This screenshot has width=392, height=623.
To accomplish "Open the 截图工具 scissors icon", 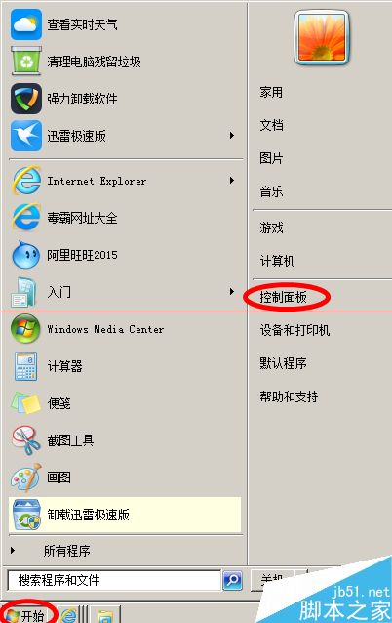I will (25, 440).
